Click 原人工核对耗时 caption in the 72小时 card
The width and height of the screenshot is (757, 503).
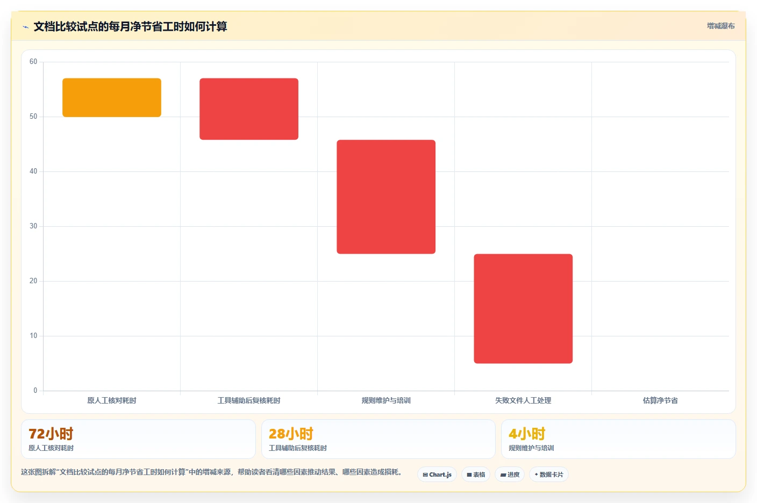click(x=51, y=448)
